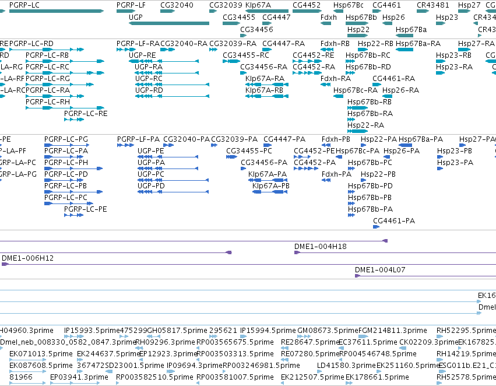Select EST EK212507.5prime label

312,377
